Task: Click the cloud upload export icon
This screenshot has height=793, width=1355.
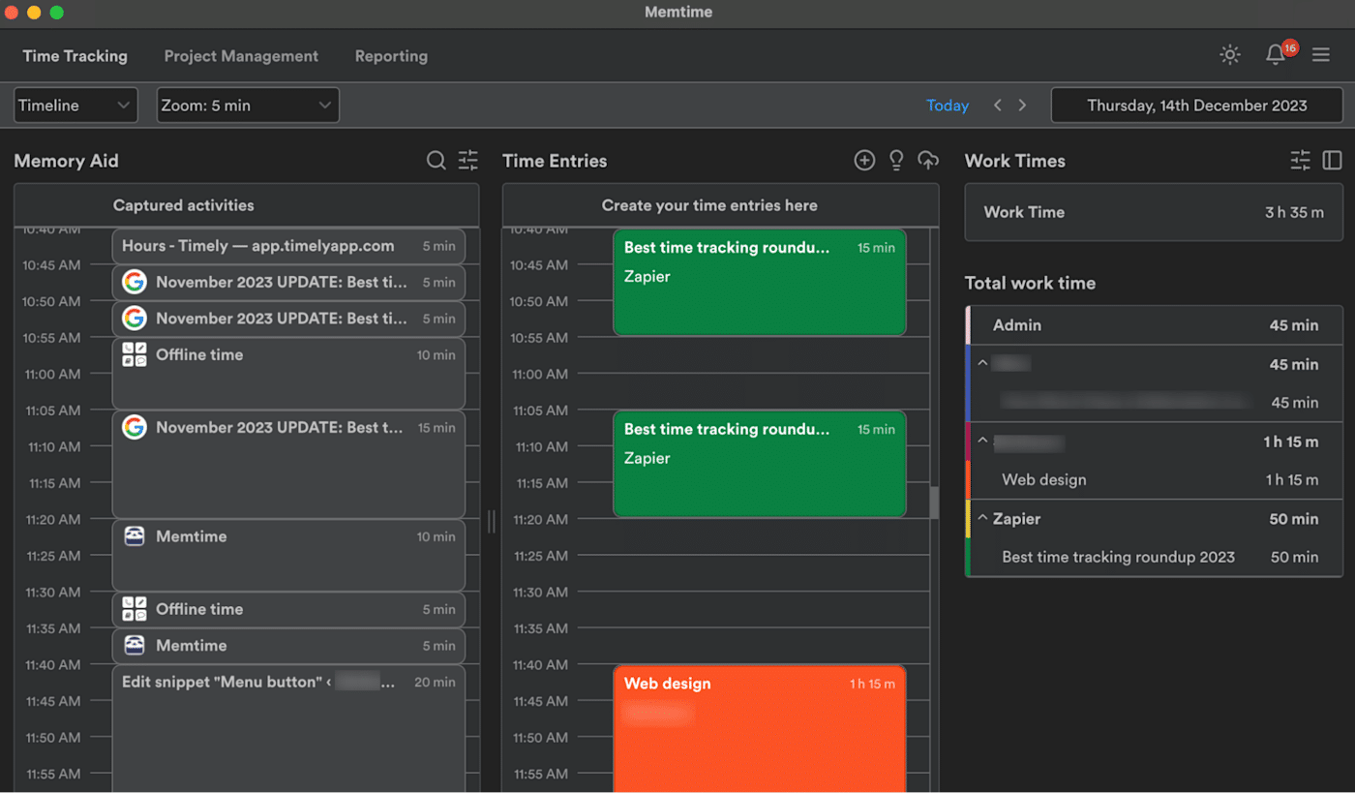Action: pos(928,161)
